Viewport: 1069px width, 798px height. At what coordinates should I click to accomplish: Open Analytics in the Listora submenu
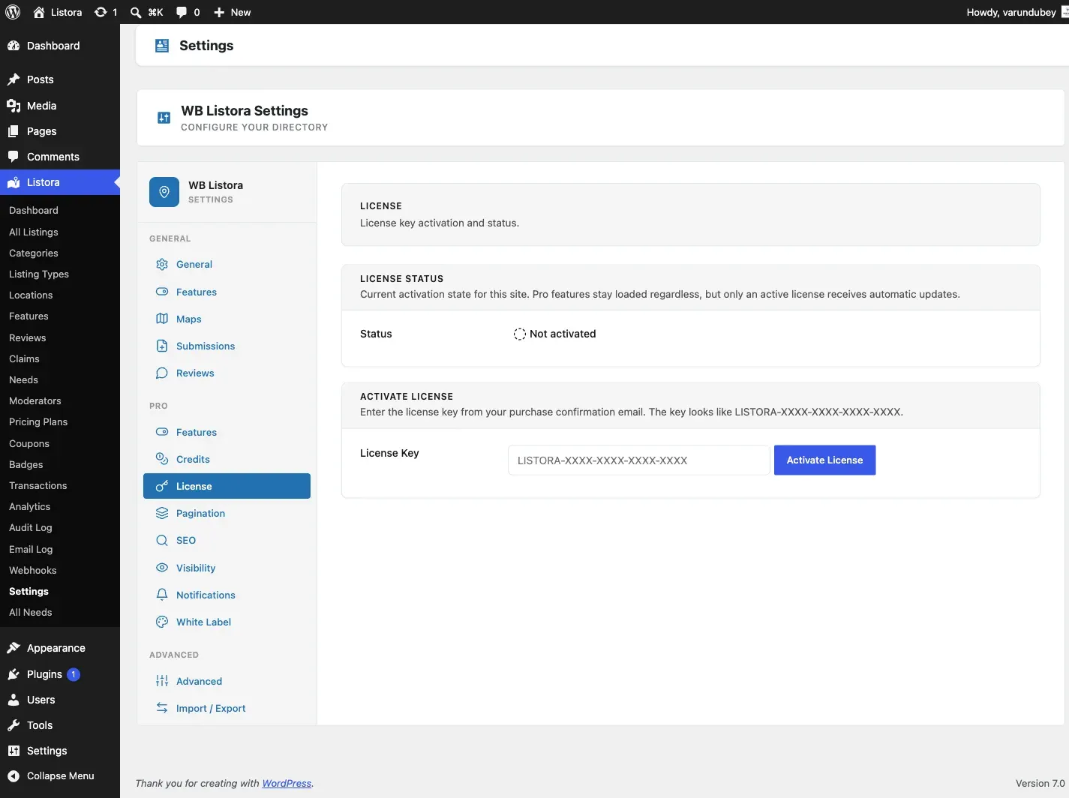click(30, 506)
